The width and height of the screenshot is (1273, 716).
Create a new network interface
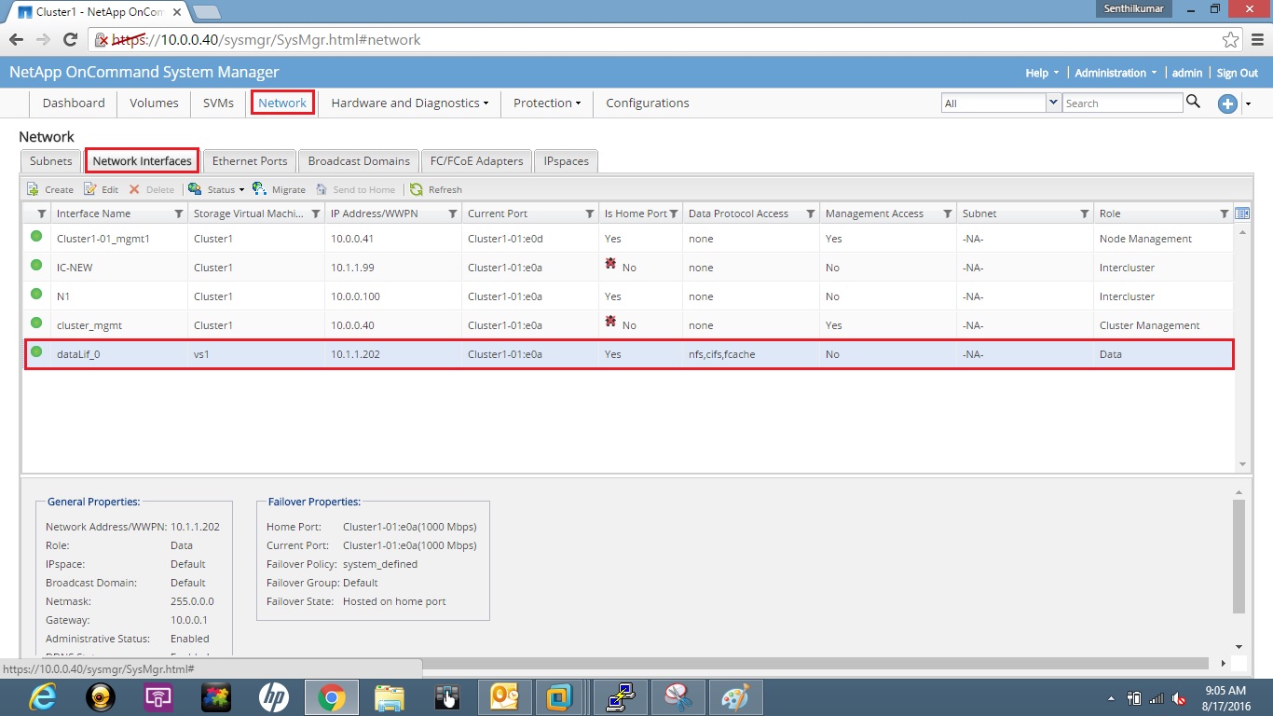pyautogui.click(x=48, y=188)
